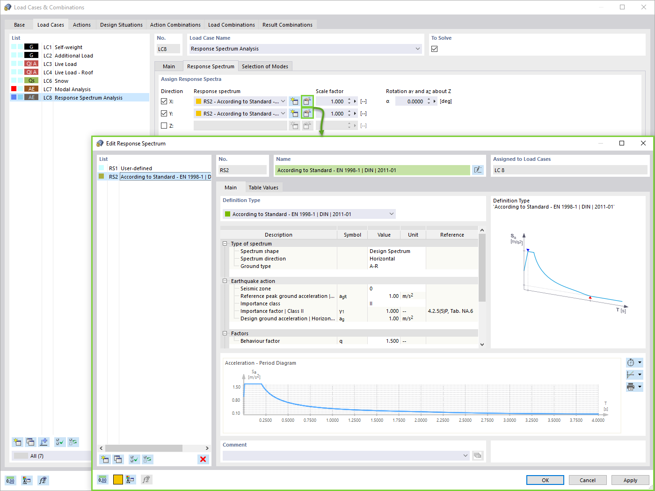Uncheck the Y direction checkbox
655x491 pixels.
click(x=164, y=114)
